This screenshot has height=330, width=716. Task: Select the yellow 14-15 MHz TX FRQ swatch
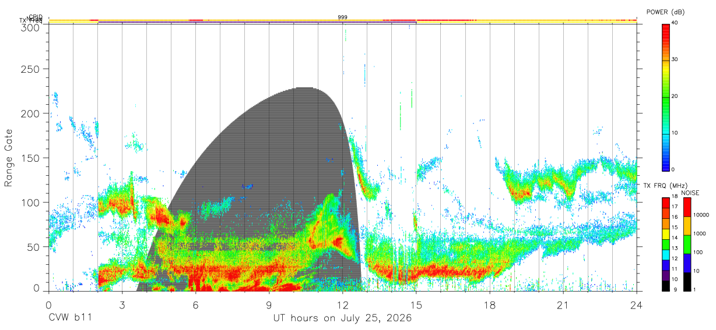click(666, 233)
